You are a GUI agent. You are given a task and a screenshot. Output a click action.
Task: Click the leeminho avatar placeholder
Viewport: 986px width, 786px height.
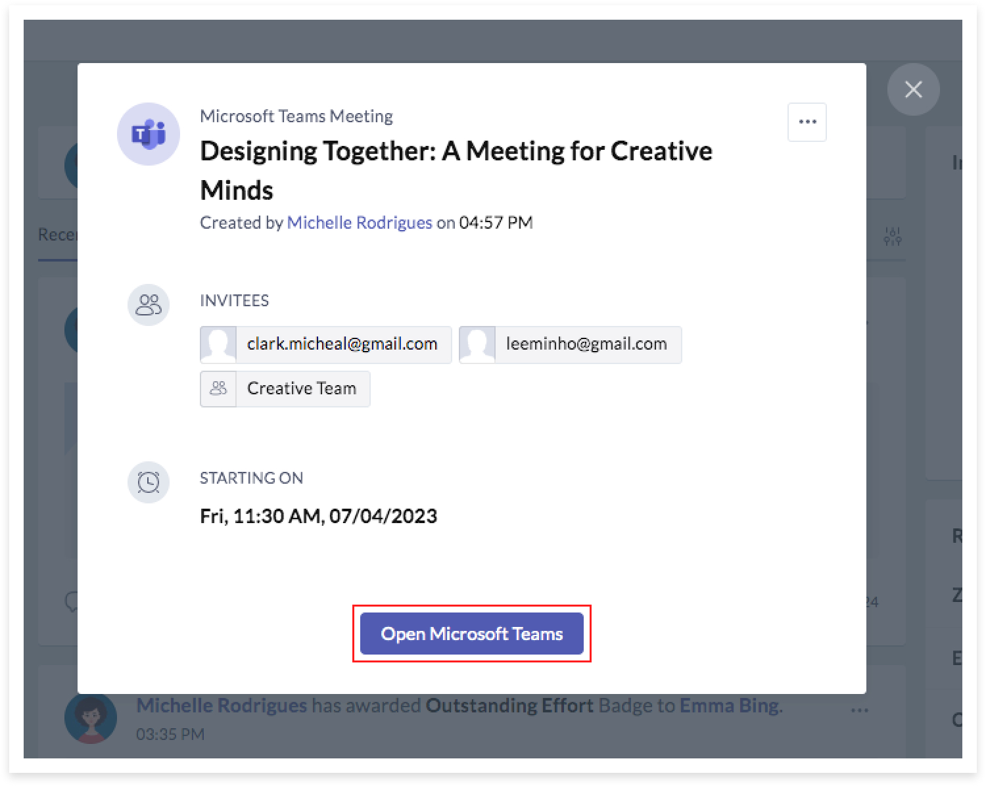pyautogui.click(x=477, y=344)
